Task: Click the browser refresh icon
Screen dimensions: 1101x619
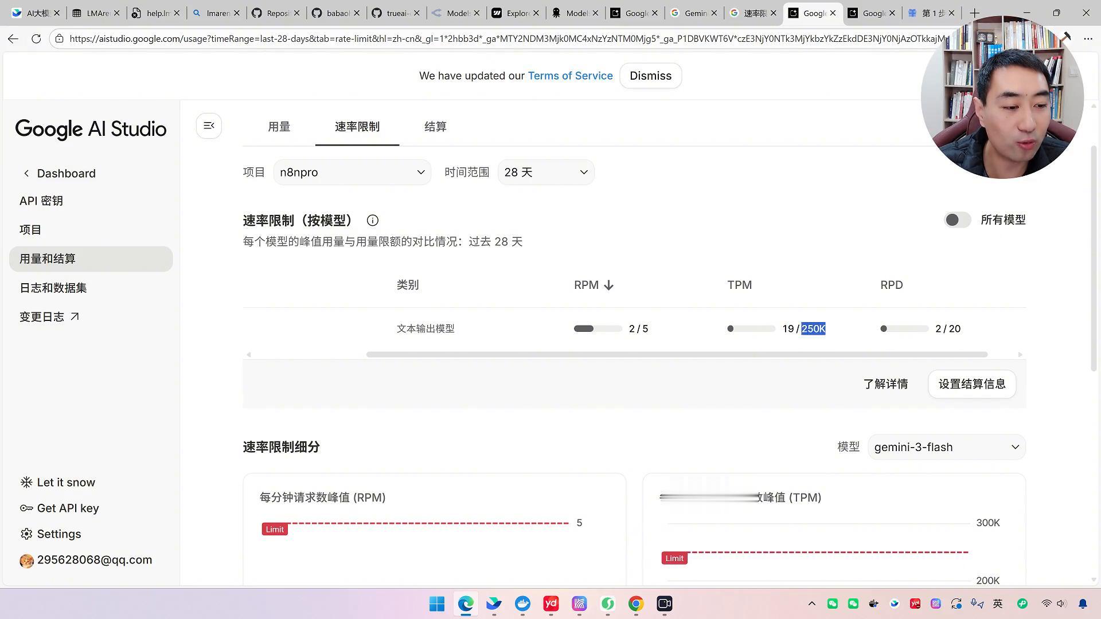Action: coord(36,38)
